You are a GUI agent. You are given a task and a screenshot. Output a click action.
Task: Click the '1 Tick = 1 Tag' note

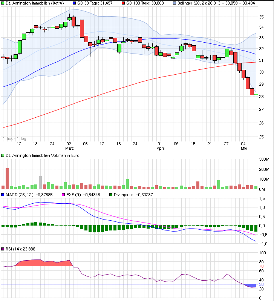(x=15, y=138)
